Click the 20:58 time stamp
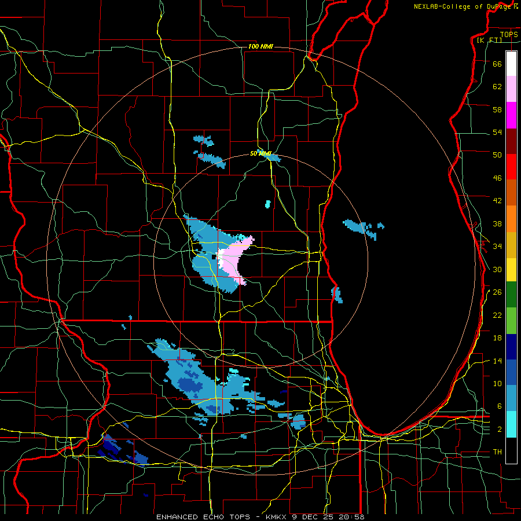521x521 pixels. point(351,517)
